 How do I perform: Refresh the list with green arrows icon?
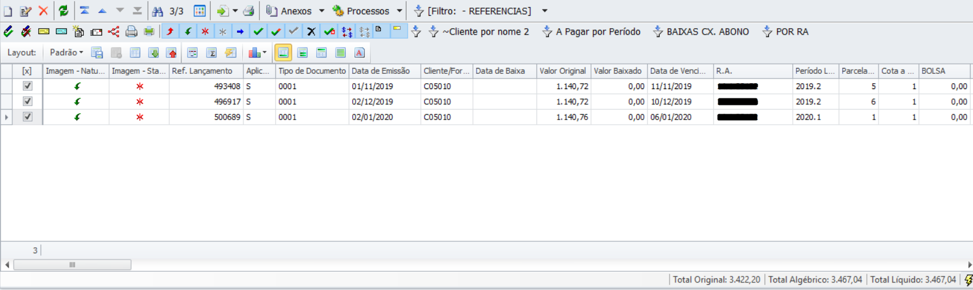[x=63, y=11]
